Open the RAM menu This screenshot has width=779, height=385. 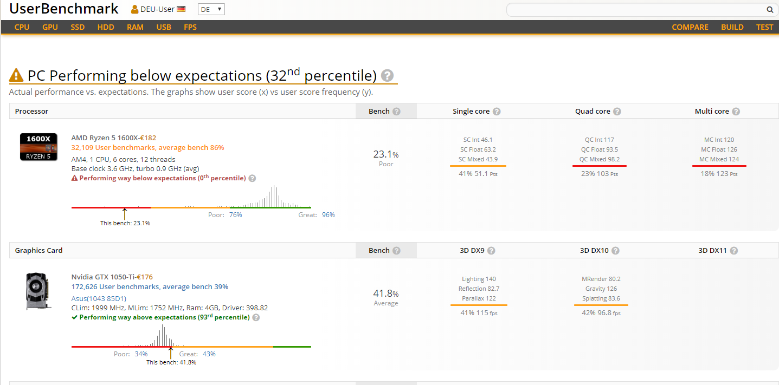[135, 27]
